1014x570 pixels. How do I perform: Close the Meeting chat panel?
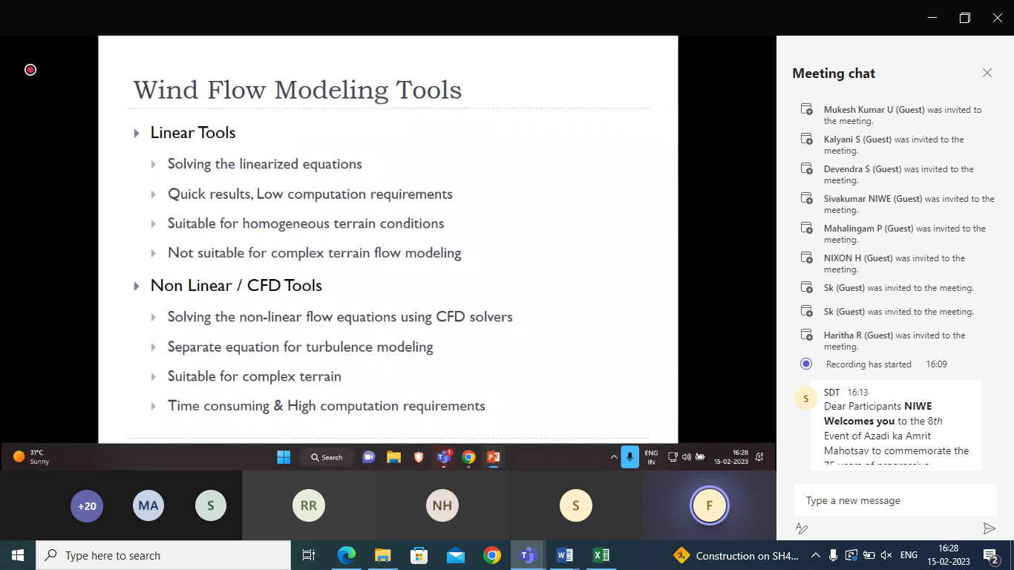point(987,73)
